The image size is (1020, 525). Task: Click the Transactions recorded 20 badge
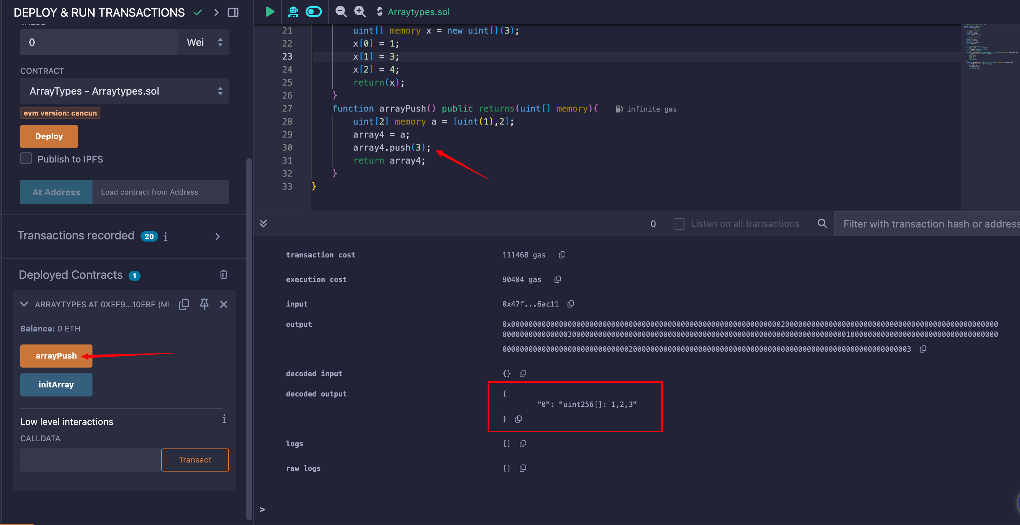[x=149, y=237]
